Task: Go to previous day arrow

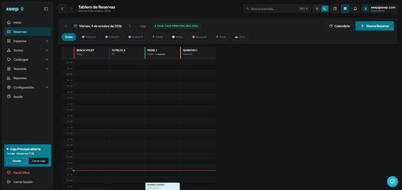Action: (66, 26)
